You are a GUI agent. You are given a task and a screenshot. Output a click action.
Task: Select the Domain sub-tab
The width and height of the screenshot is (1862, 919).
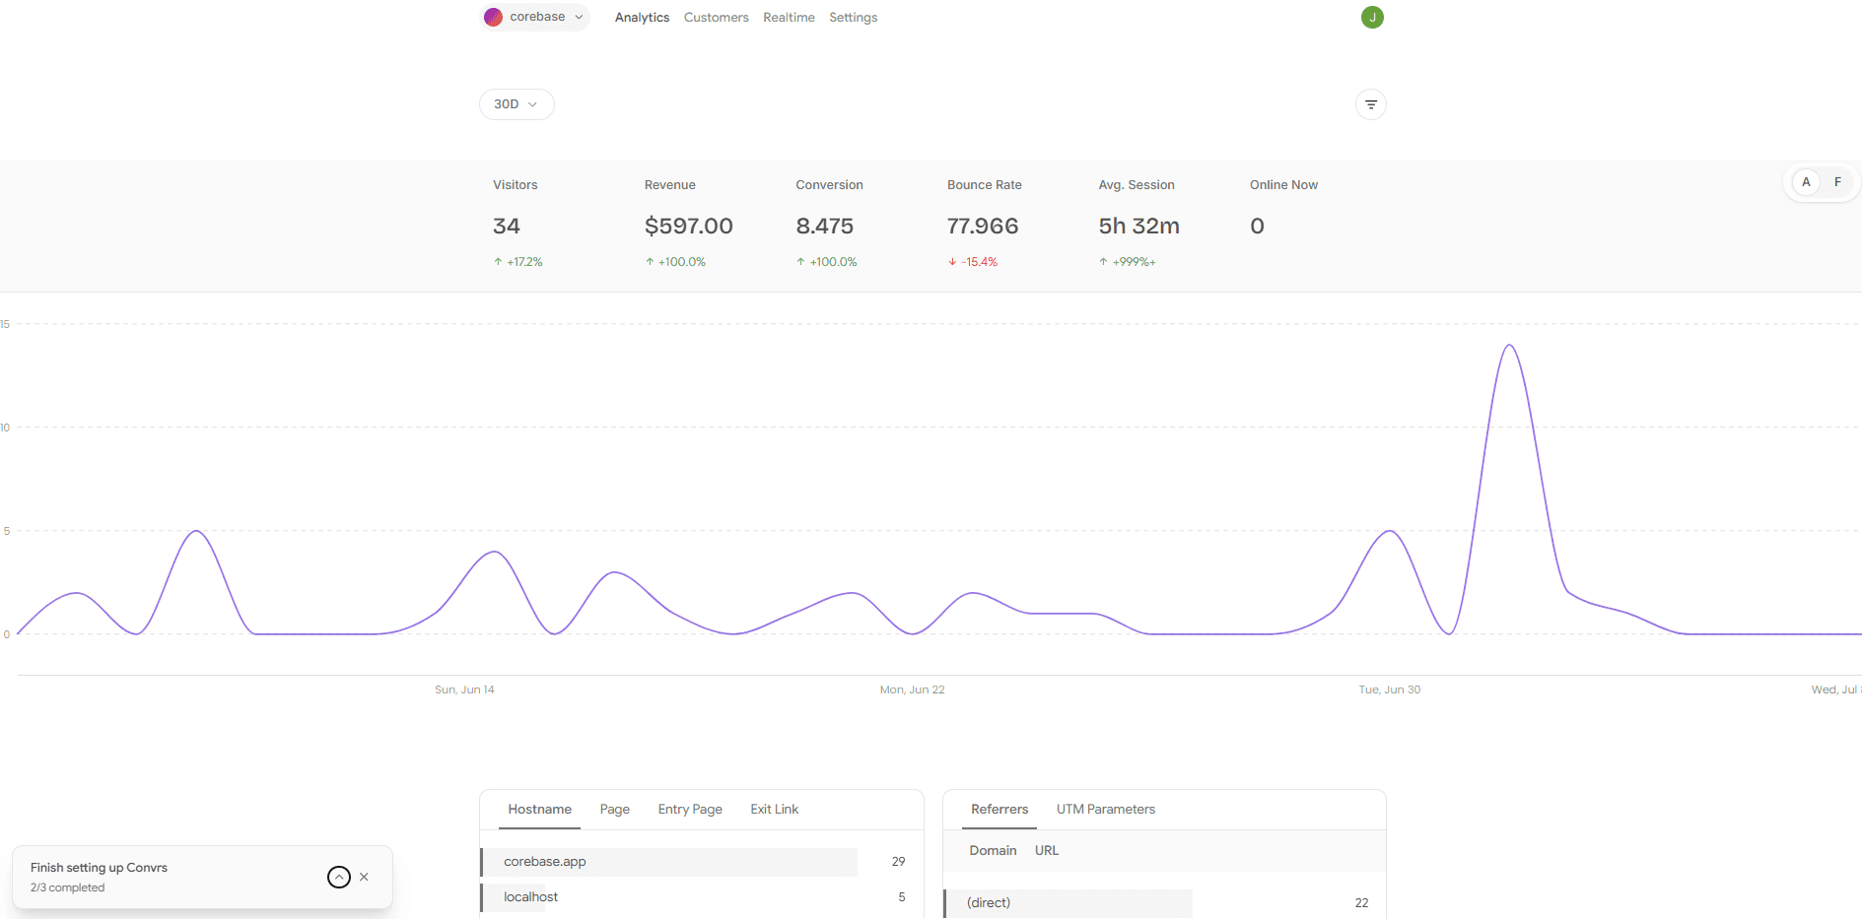(993, 851)
